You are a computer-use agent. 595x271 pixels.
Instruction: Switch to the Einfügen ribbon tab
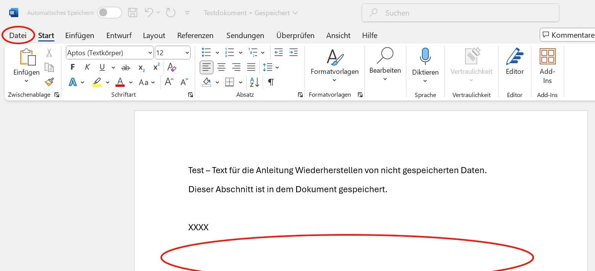pos(79,35)
